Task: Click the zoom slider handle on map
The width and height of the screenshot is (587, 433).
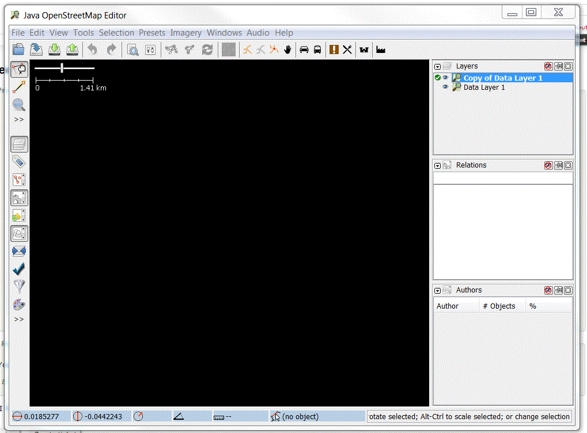Action: pyautogui.click(x=62, y=68)
